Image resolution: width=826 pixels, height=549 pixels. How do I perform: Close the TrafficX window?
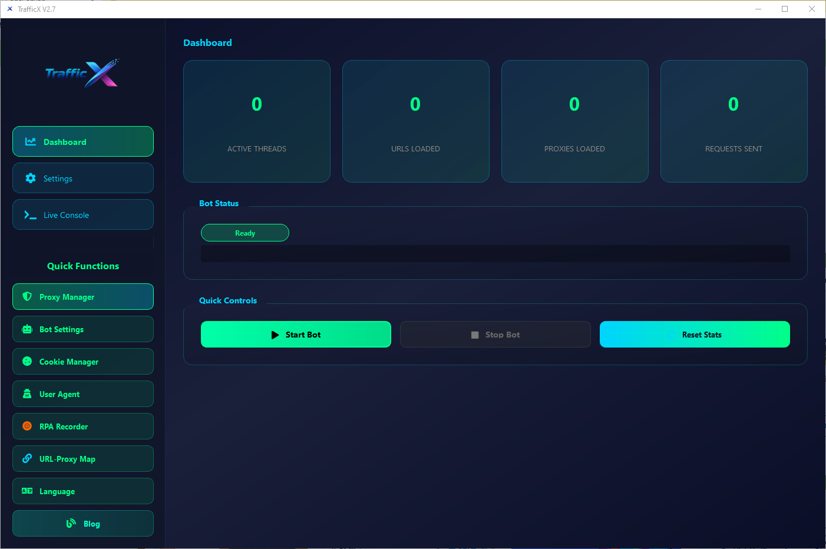[812, 9]
